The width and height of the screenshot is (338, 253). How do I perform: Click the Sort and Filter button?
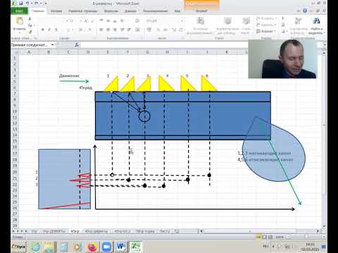pyautogui.click(x=298, y=25)
